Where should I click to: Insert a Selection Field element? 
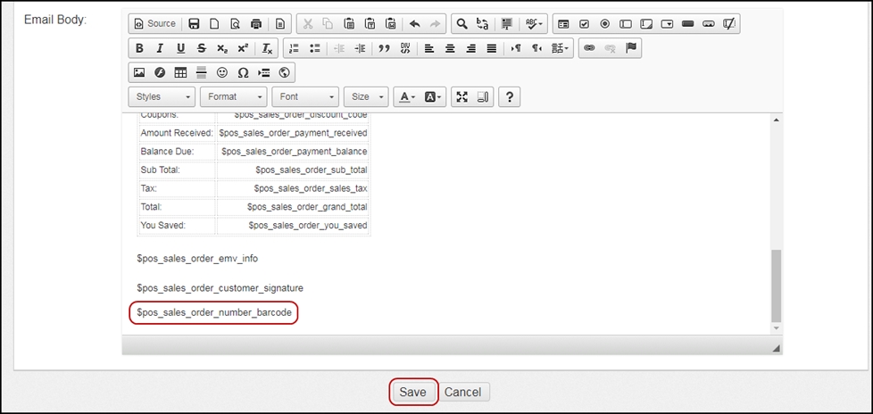pos(667,24)
